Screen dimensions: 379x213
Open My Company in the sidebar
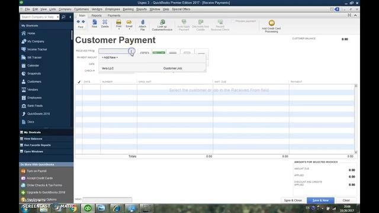36,41
